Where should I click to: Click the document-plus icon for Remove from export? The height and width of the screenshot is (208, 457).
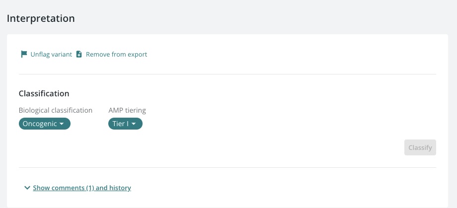pyautogui.click(x=79, y=54)
